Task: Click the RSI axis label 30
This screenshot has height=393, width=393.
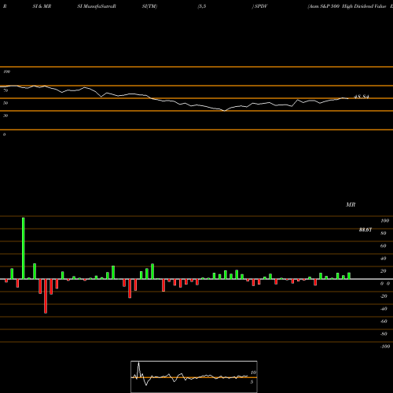Action: pos(6,116)
